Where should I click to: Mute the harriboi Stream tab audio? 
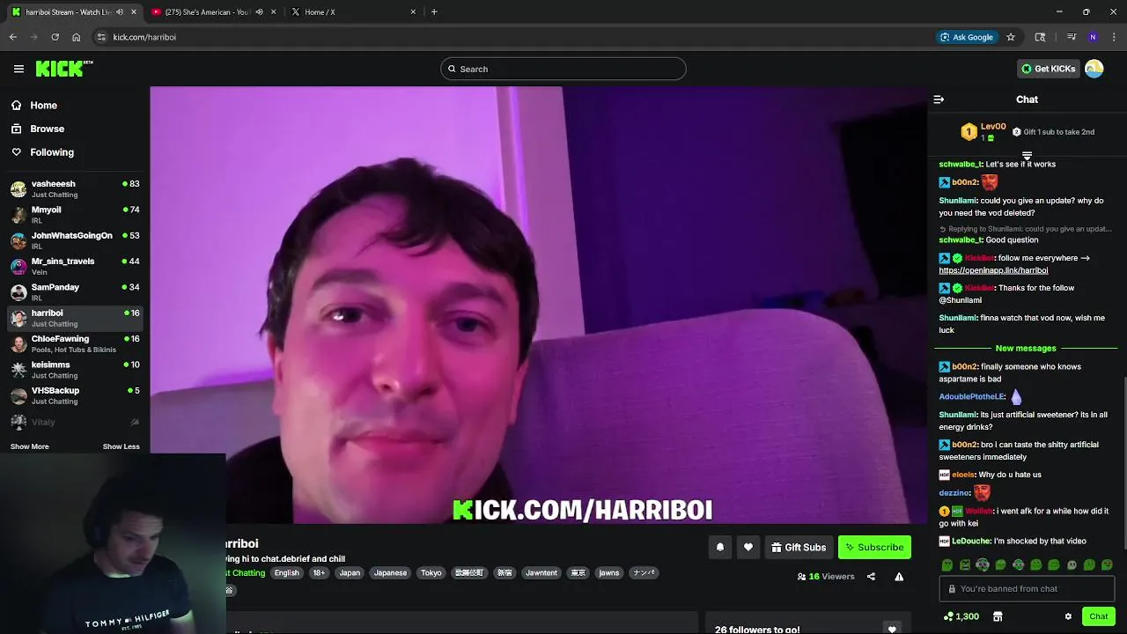click(x=120, y=12)
